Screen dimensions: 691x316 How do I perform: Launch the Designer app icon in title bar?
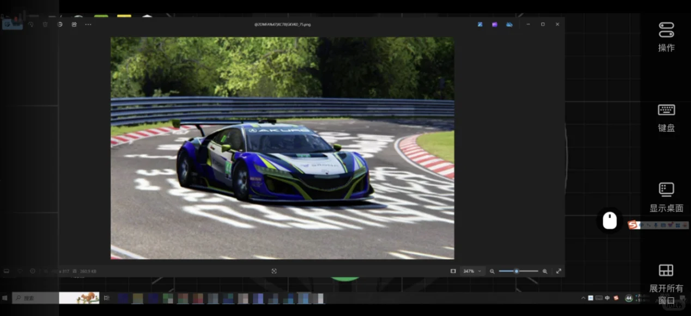(480, 25)
